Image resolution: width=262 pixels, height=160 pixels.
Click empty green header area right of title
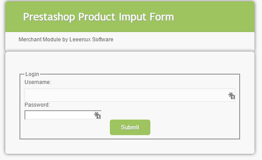click(x=214, y=17)
